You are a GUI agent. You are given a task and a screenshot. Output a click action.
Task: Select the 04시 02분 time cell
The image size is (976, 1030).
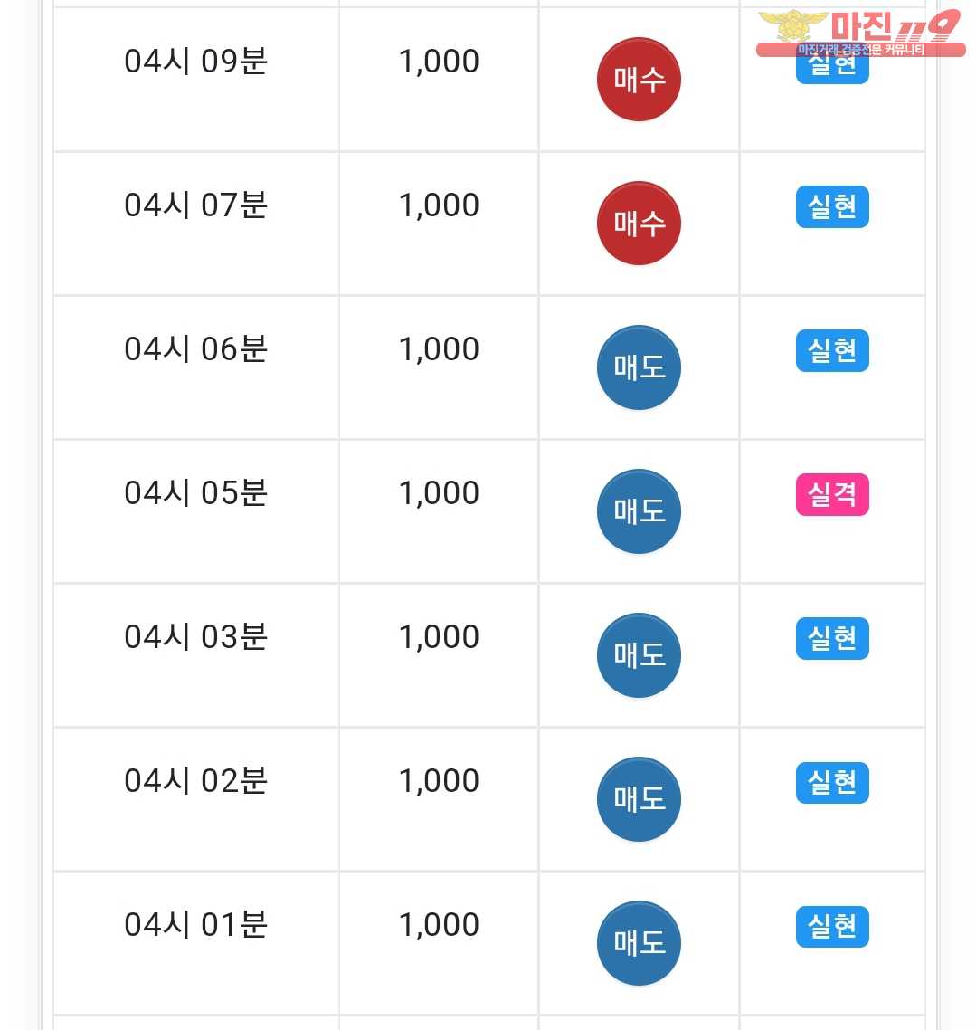pos(195,781)
